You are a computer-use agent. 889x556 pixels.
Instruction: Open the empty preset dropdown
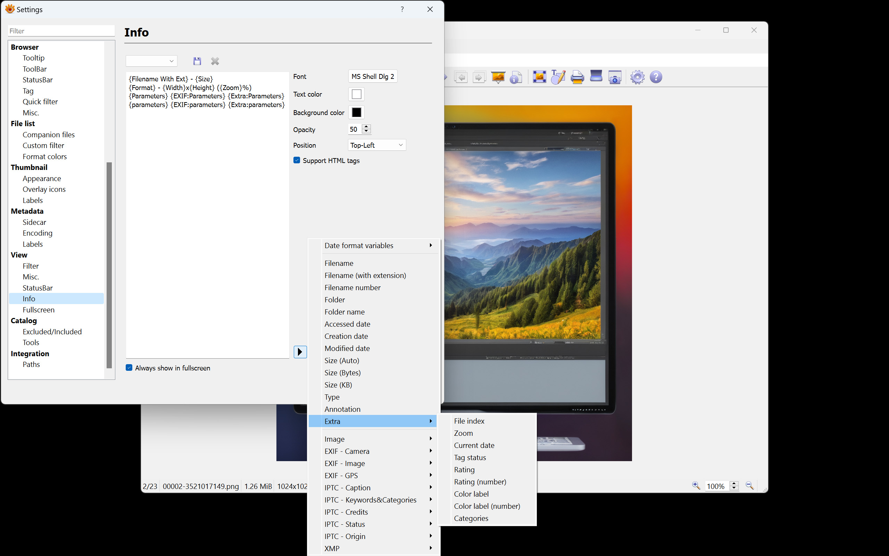click(x=151, y=61)
